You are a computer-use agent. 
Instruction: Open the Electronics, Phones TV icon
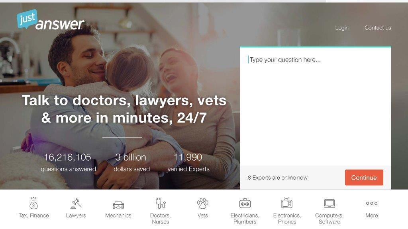click(287, 203)
